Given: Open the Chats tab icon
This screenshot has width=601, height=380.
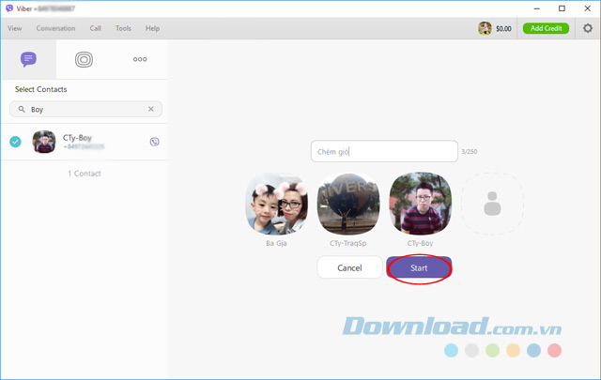Looking at the screenshot, I should (28, 59).
